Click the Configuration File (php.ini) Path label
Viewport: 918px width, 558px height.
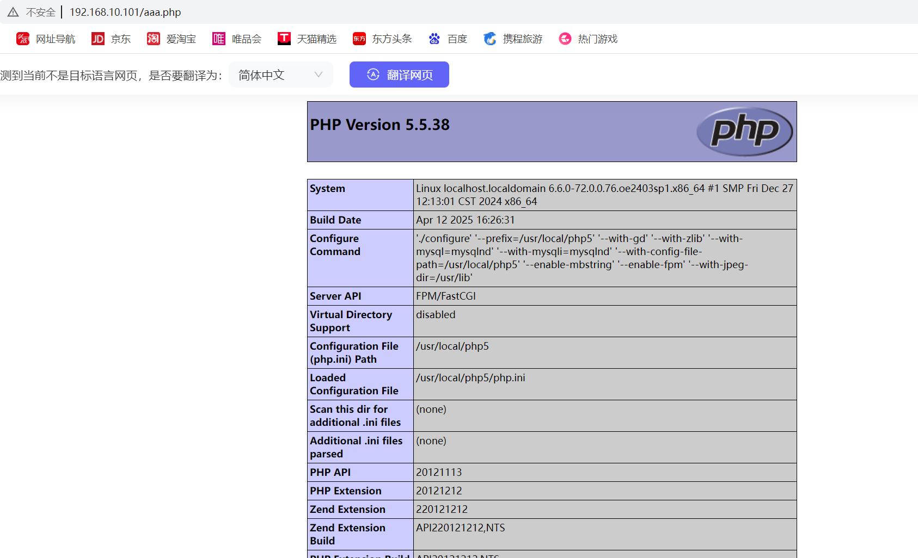tap(354, 352)
